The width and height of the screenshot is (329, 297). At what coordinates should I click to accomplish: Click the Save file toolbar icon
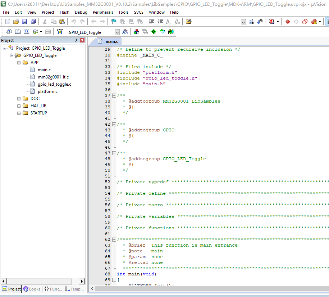25,22
